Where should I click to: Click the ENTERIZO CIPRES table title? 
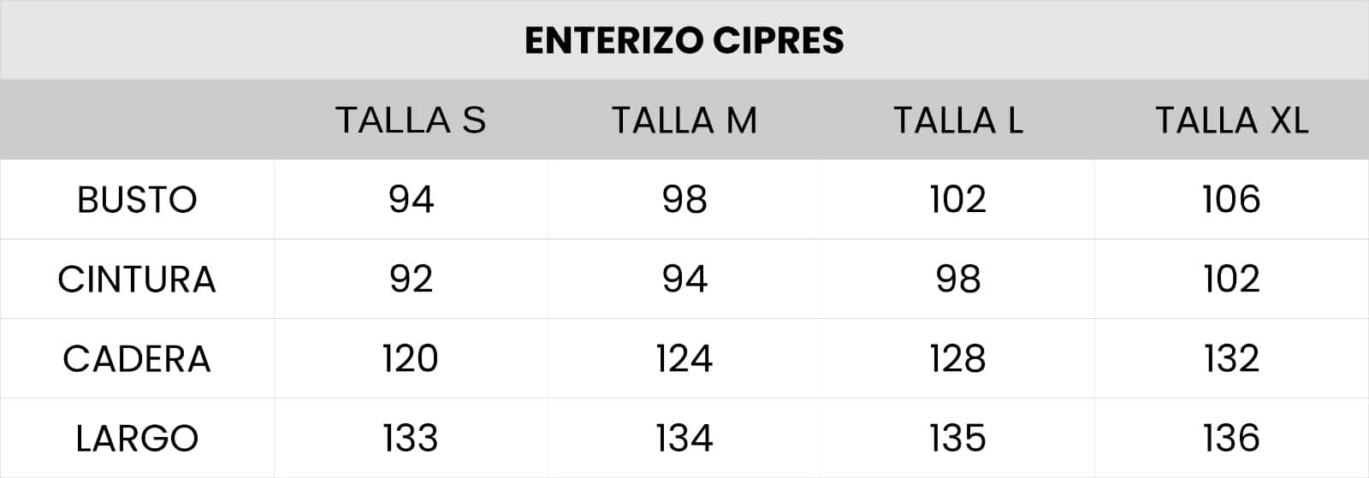(x=684, y=40)
